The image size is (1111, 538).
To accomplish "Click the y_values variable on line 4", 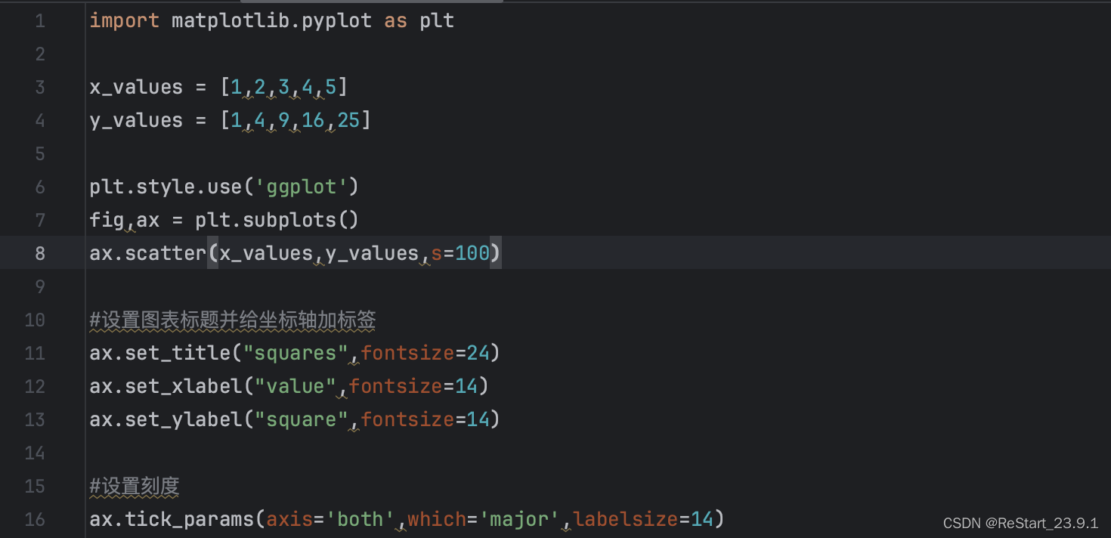I will (136, 120).
